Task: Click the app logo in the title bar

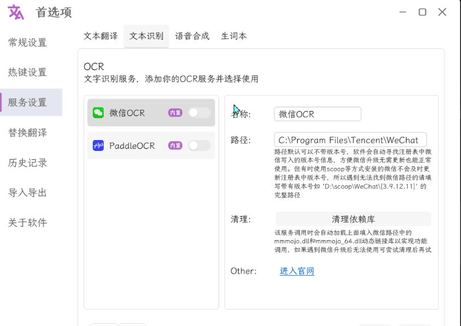Action: [16, 12]
